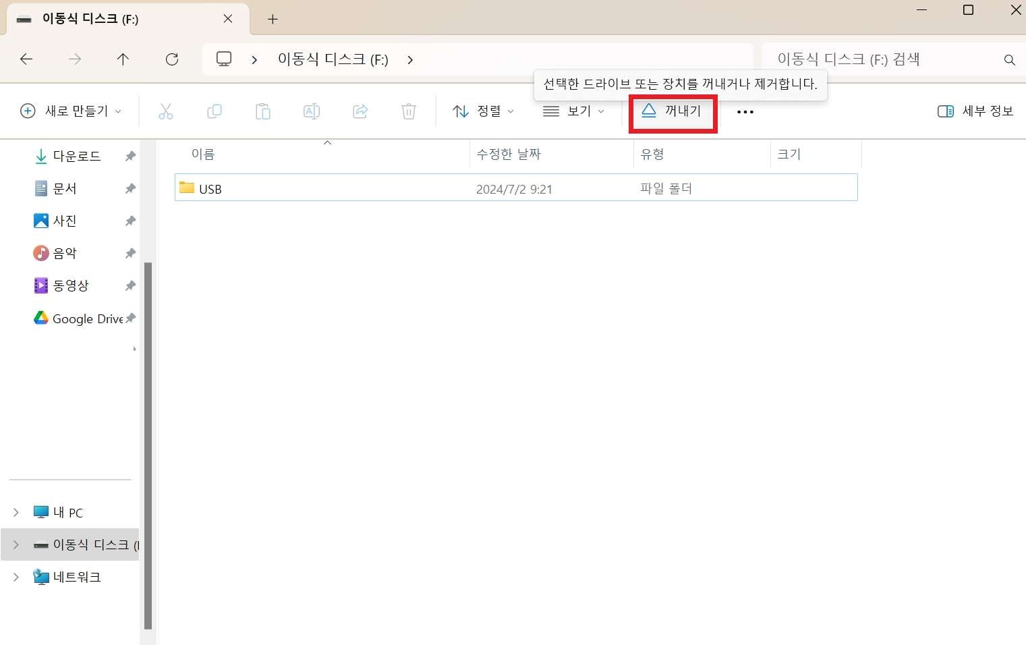Click the pin icon next to 문서
The height and width of the screenshot is (645, 1026).
130,189
